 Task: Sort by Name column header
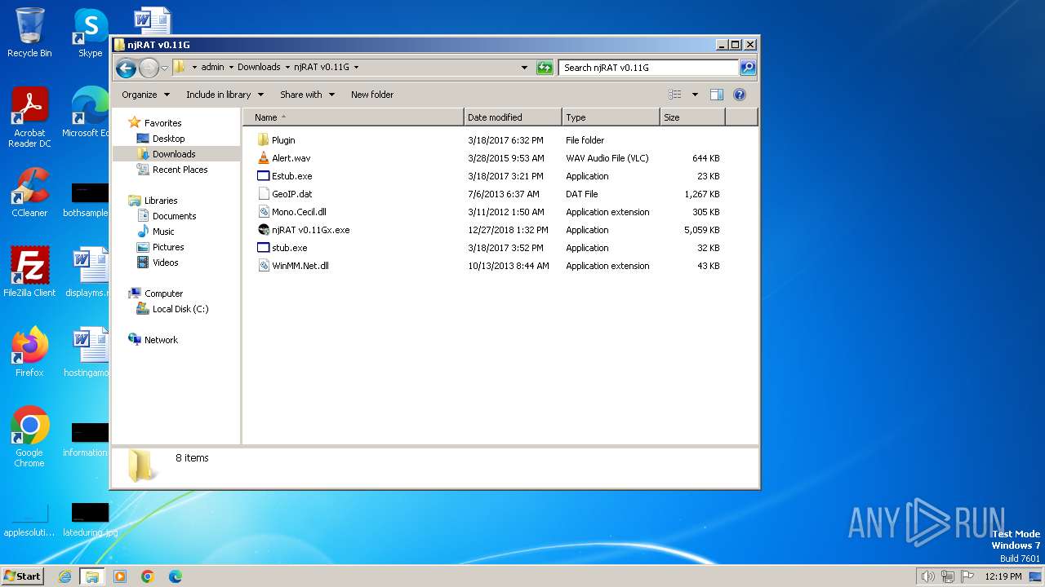pyautogui.click(x=354, y=117)
